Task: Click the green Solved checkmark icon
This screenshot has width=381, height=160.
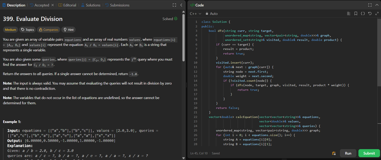Action: click(176, 19)
